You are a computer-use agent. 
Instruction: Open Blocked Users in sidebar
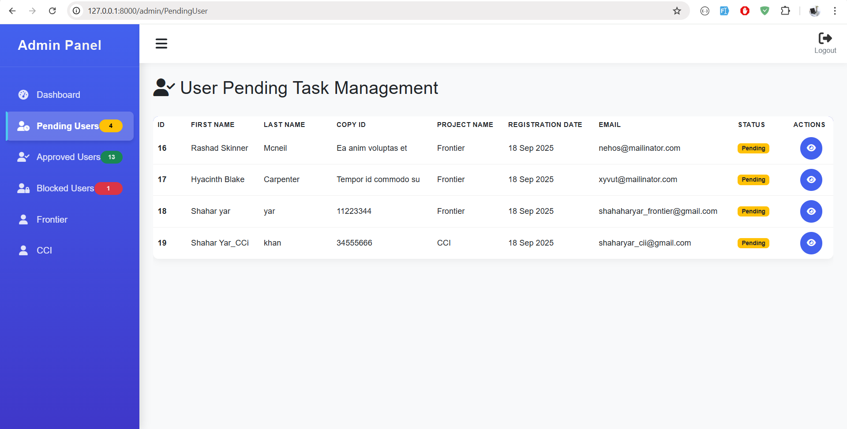click(65, 189)
